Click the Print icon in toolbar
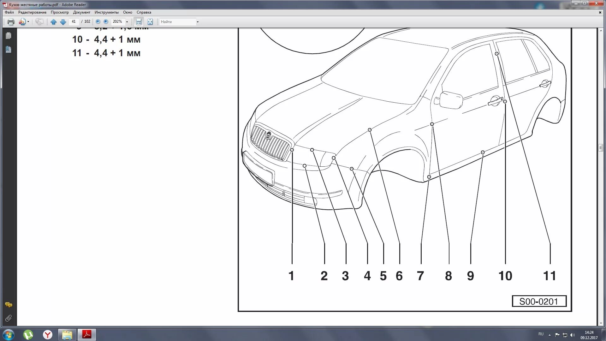Viewport: 606px width, 341px height. click(x=11, y=22)
